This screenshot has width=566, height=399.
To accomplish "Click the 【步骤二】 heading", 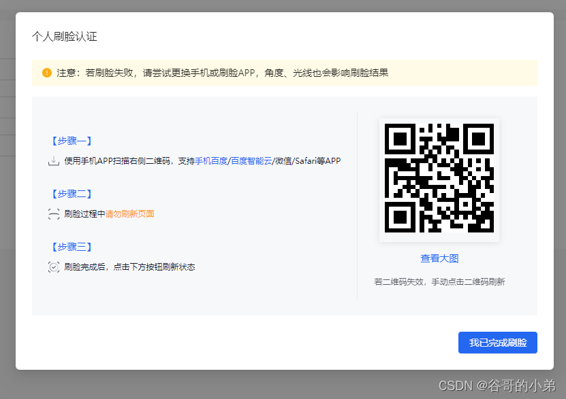I will [72, 194].
